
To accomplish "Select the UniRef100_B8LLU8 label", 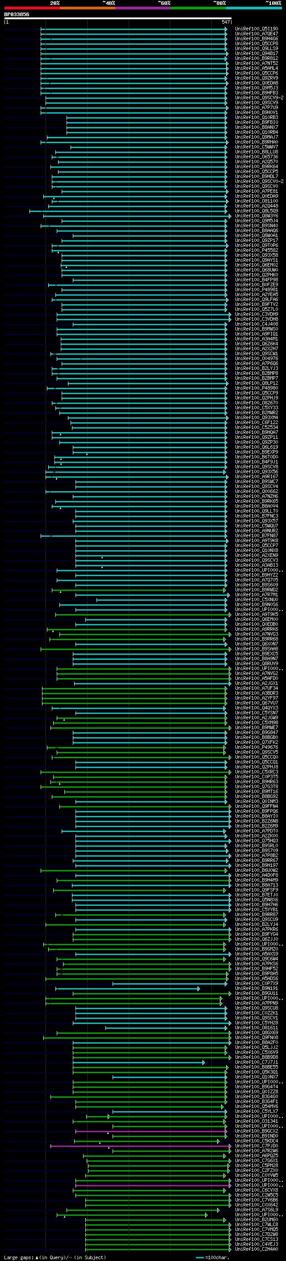I will pos(256,152).
